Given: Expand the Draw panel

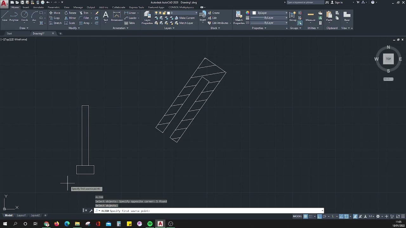Looking at the screenshot, I should [x=24, y=28].
